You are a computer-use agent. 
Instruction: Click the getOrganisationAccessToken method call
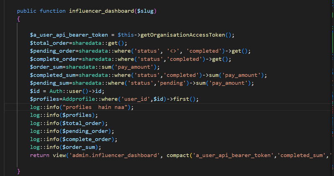(185, 35)
